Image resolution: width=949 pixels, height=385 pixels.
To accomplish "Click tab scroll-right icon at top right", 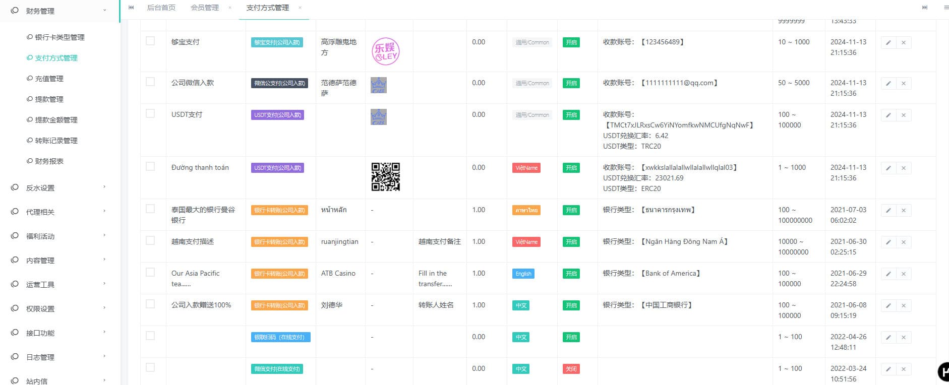I will coord(924,8).
